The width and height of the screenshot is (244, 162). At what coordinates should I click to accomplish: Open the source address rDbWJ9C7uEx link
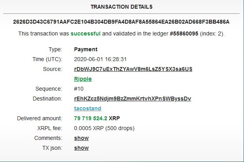point(133,69)
